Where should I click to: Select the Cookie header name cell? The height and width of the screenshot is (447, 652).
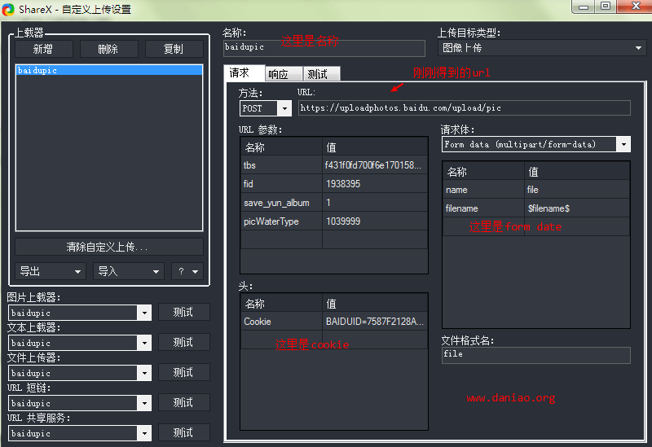(x=281, y=322)
